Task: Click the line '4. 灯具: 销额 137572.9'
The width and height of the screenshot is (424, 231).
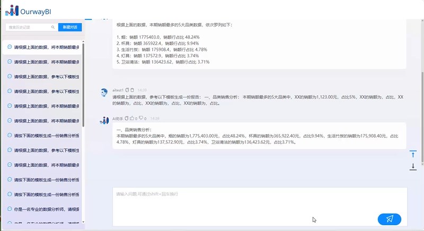Action: point(157,56)
